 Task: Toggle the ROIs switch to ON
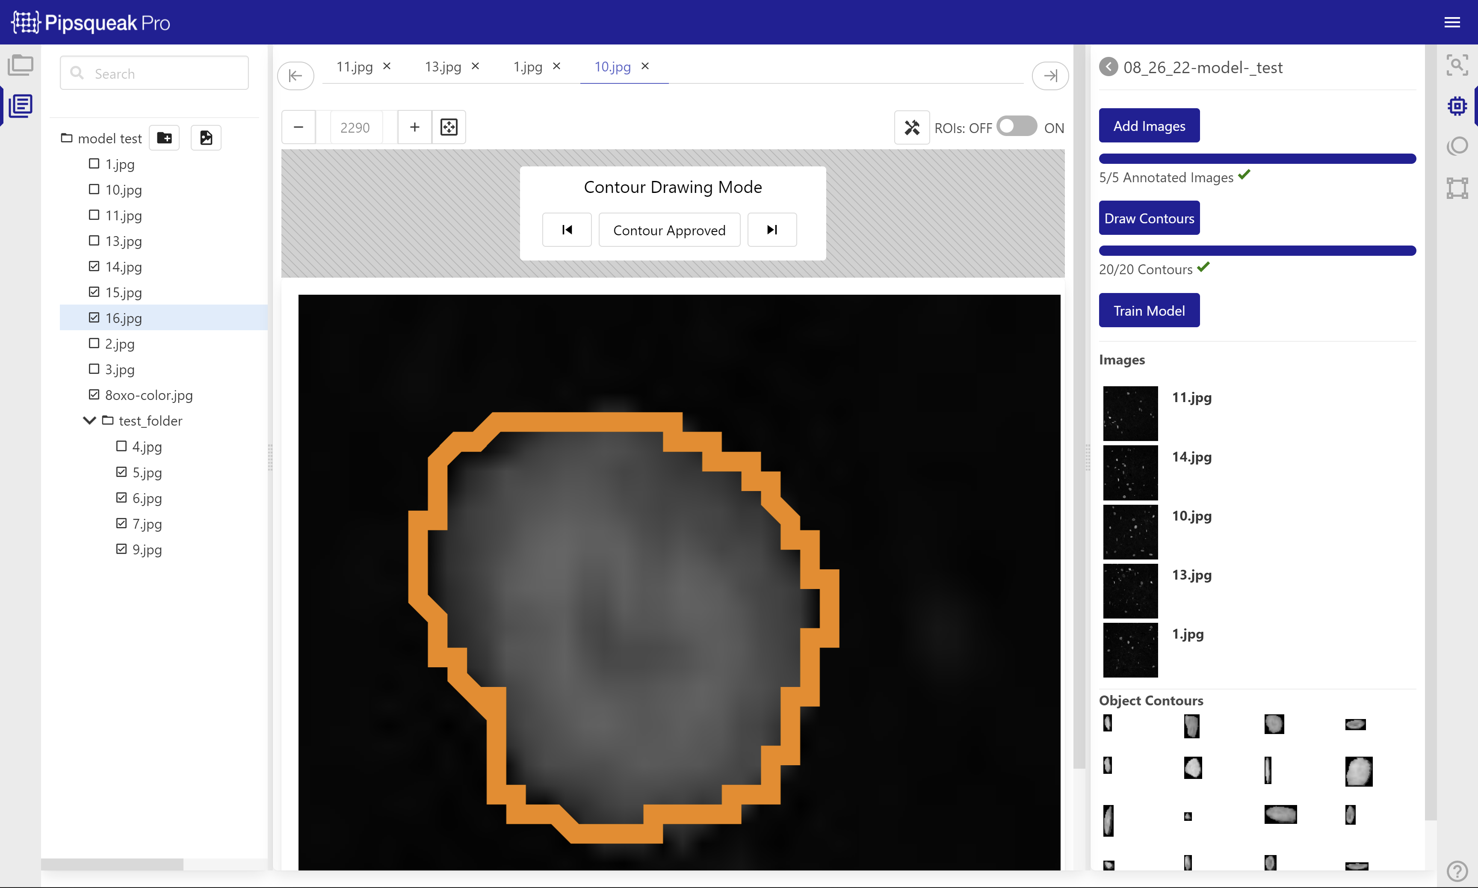pos(1016,127)
